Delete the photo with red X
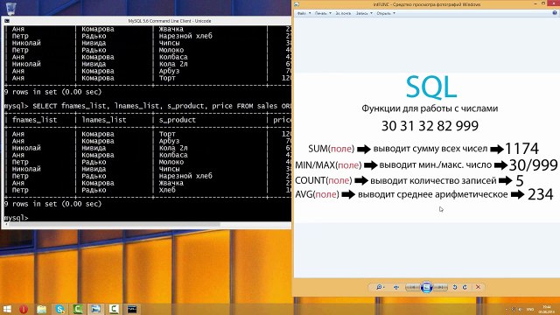560x315 pixels. [479, 287]
